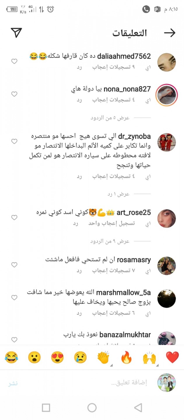Image resolution: width=184 pixels, height=420 pixels.
Task: Tap the back arrow beside التعليقات
Action: pyautogui.click(x=170, y=33)
